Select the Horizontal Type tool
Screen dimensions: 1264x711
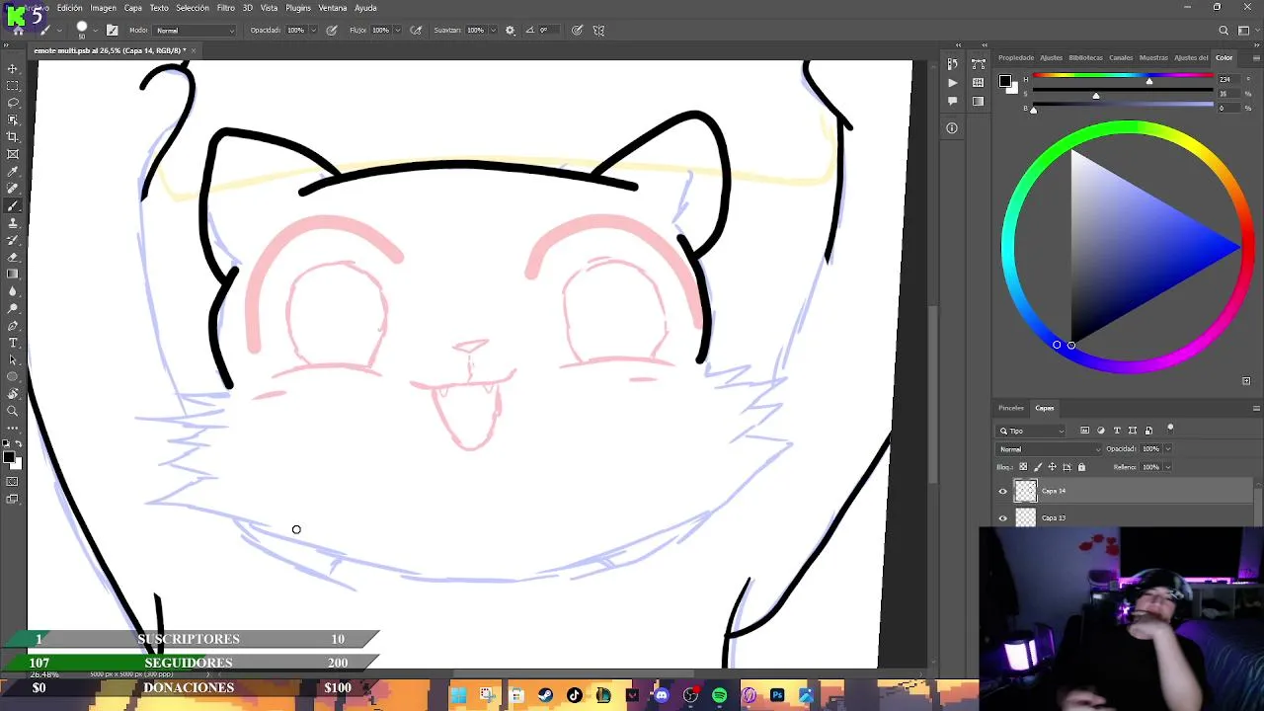click(x=13, y=343)
